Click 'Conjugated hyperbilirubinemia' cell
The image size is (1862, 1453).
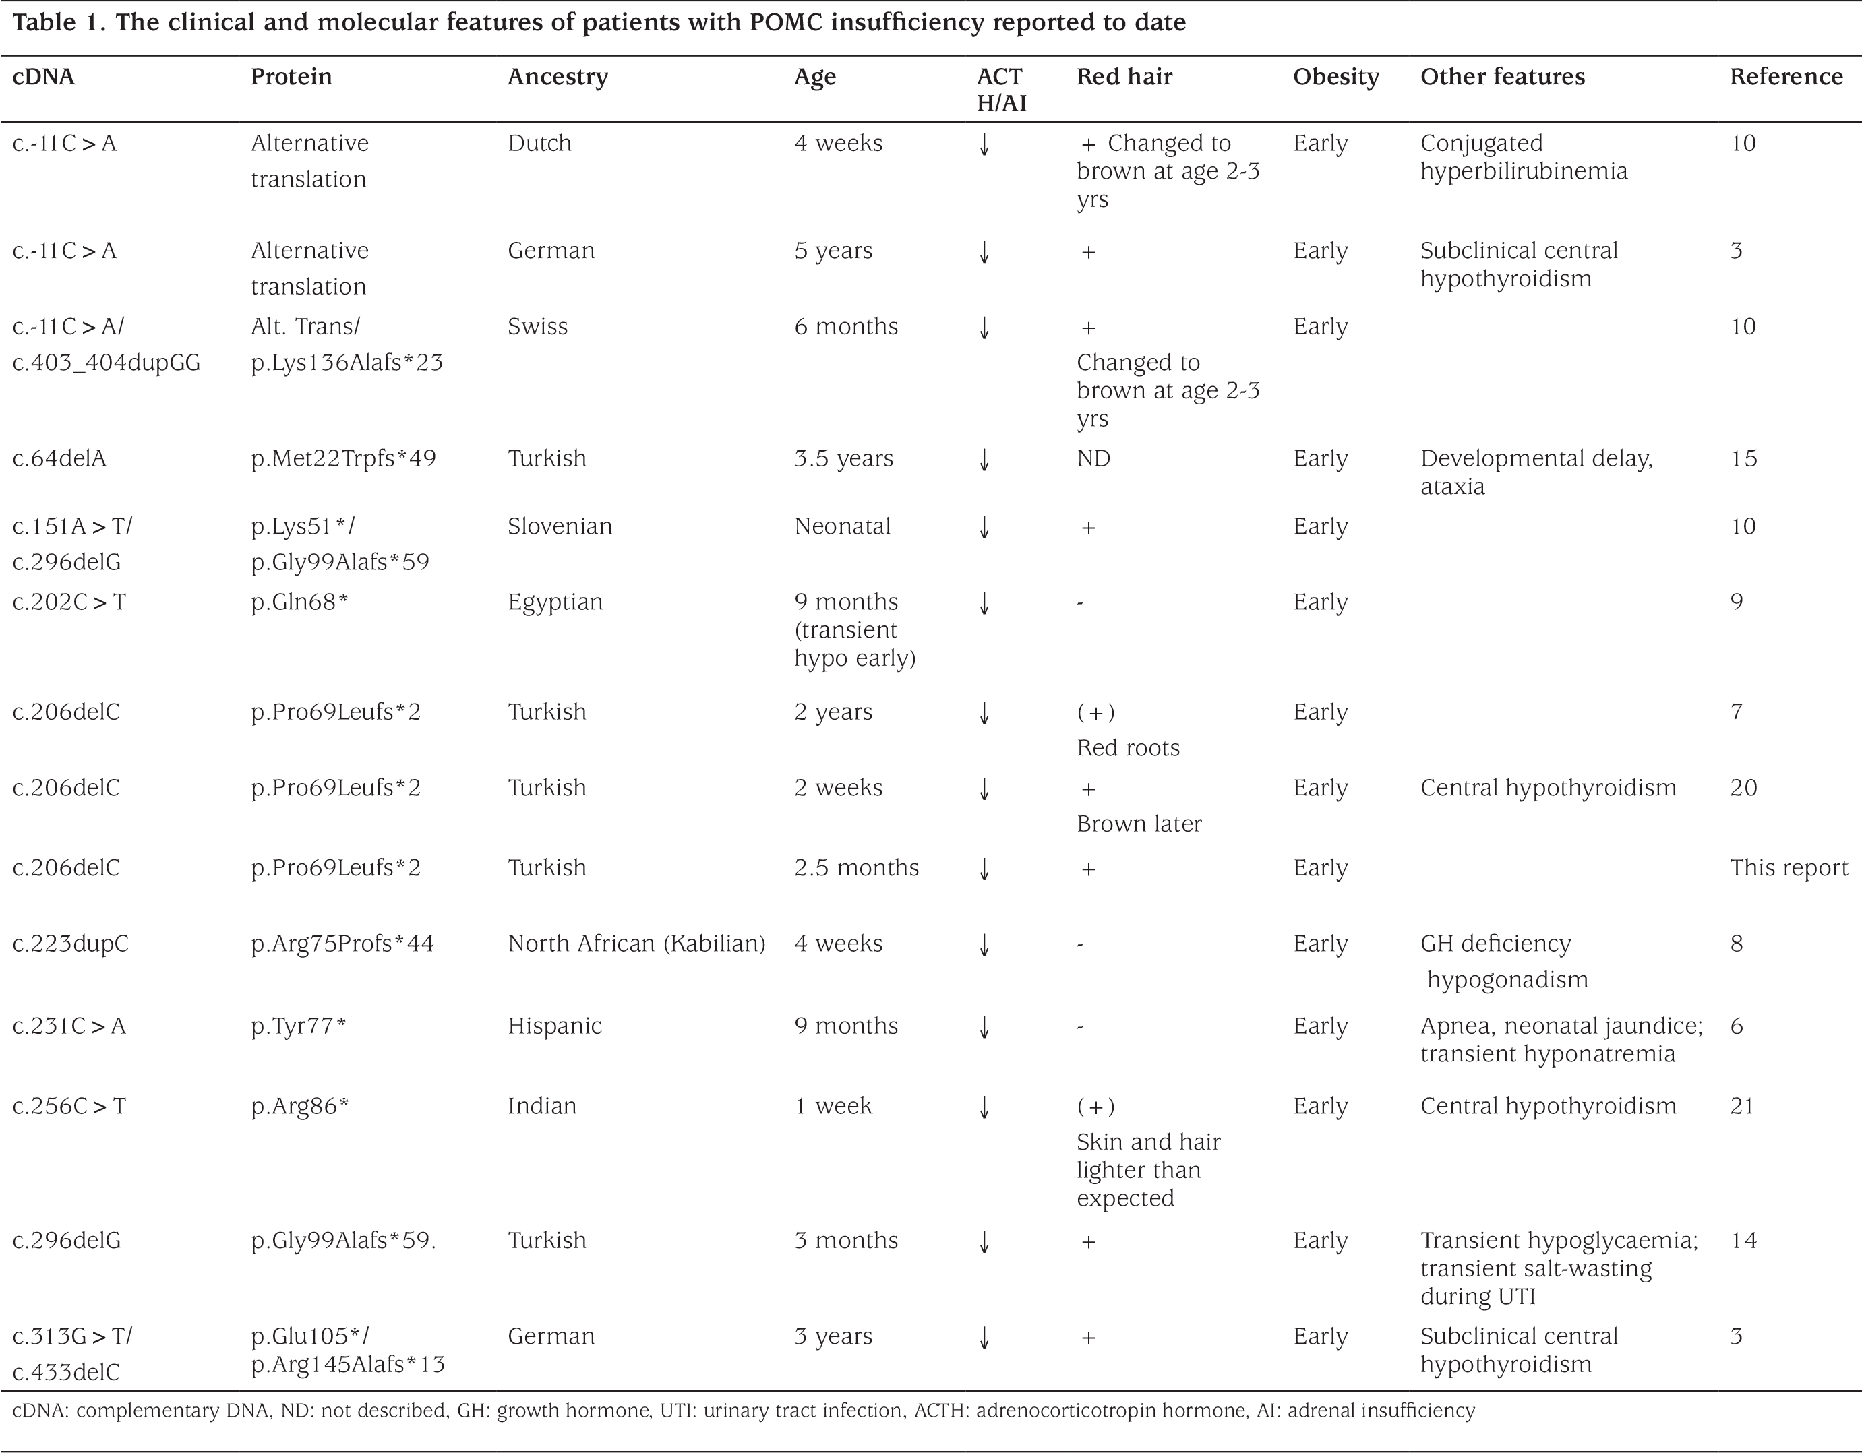(1524, 157)
